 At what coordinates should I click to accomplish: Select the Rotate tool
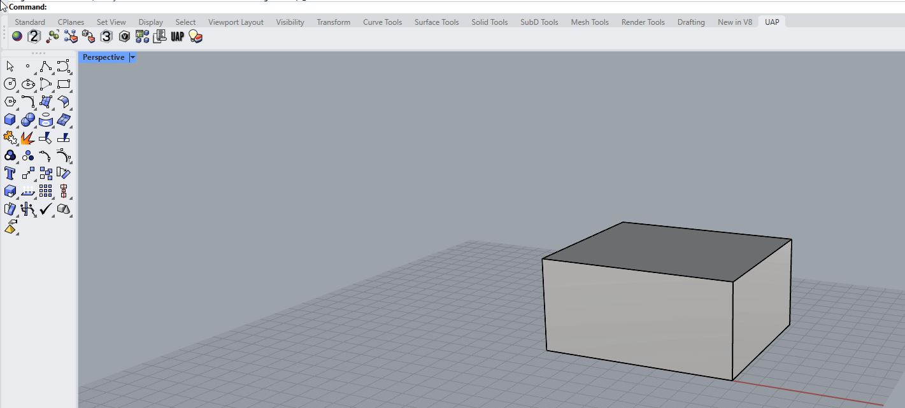(64, 173)
